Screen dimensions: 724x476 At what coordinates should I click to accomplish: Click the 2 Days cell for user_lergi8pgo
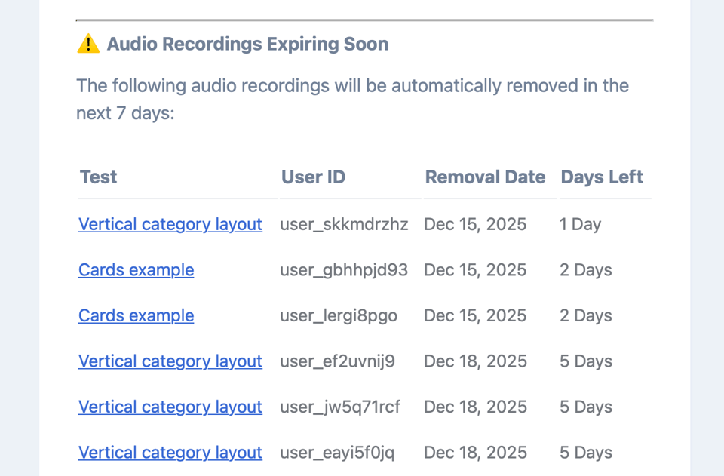point(585,315)
